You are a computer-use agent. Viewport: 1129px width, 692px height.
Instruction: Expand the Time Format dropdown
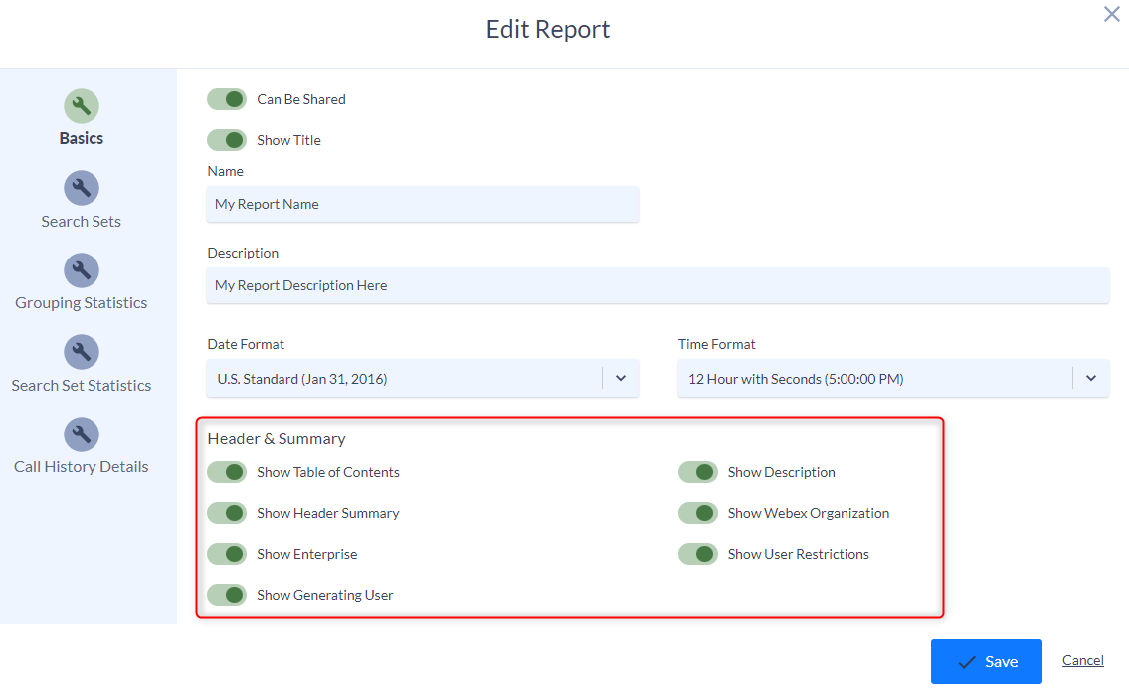892,378
